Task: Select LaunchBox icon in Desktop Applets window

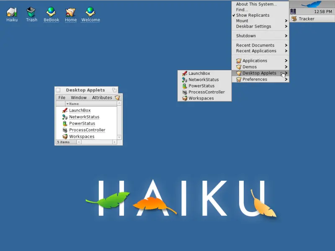Action: pos(65,110)
